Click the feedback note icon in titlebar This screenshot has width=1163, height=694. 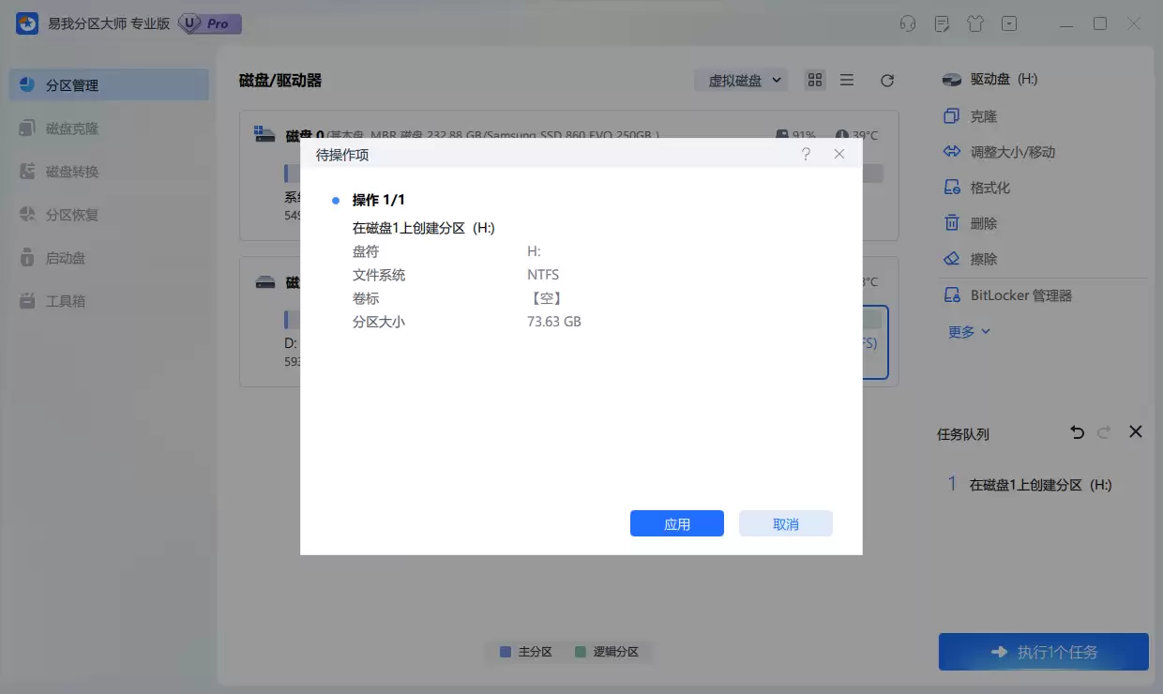pos(942,23)
